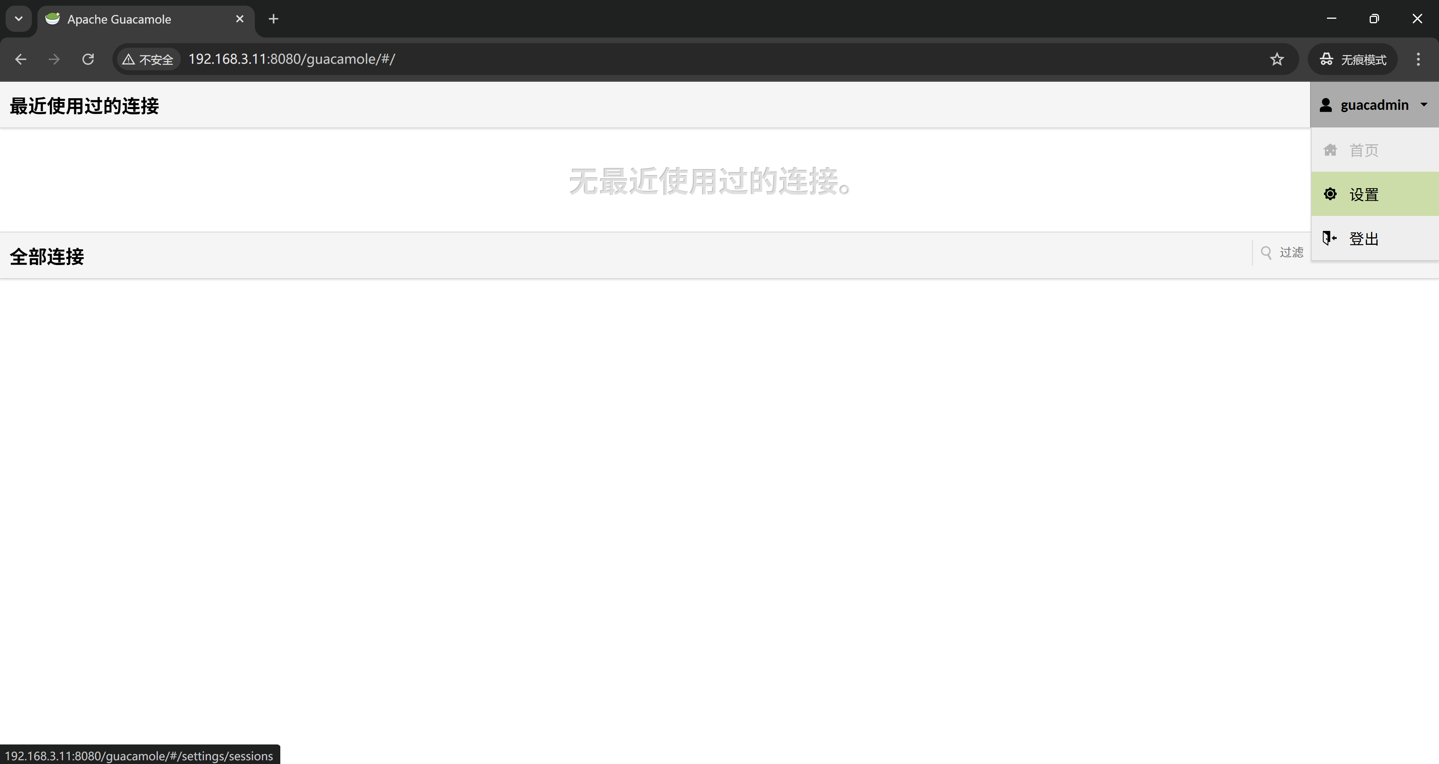Screen dimensions: 1439x764
Task: Select the Apache Guacamole tab
Action: coord(147,19)
